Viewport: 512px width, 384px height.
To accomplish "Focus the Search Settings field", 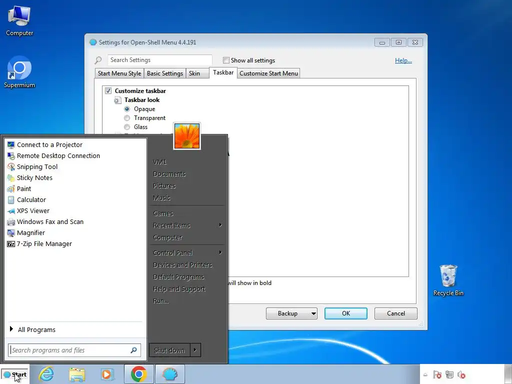I will pos(159,60).
